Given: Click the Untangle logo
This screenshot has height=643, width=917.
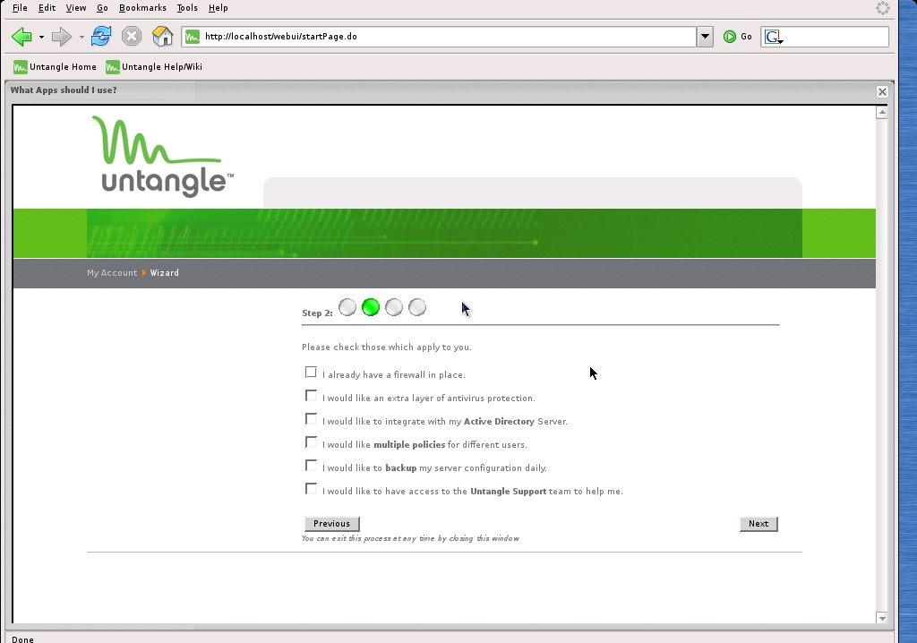Looking at the screenshot, I should click(163, 156).
